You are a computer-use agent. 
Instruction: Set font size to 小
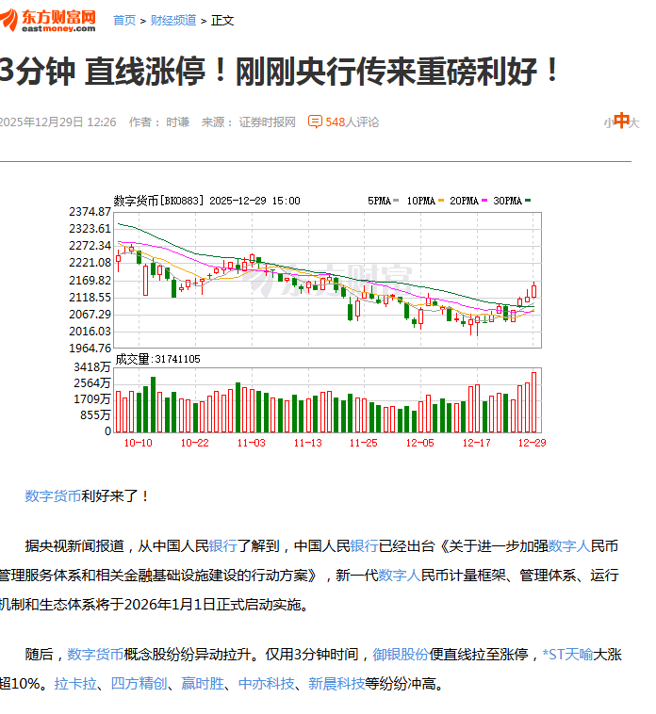click(x=608, y=123)
